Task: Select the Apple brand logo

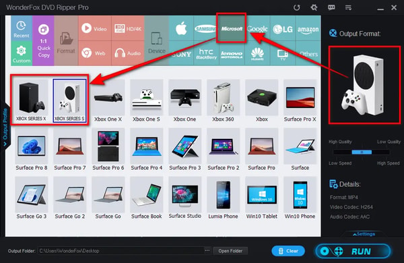Action: pos(181,28)
